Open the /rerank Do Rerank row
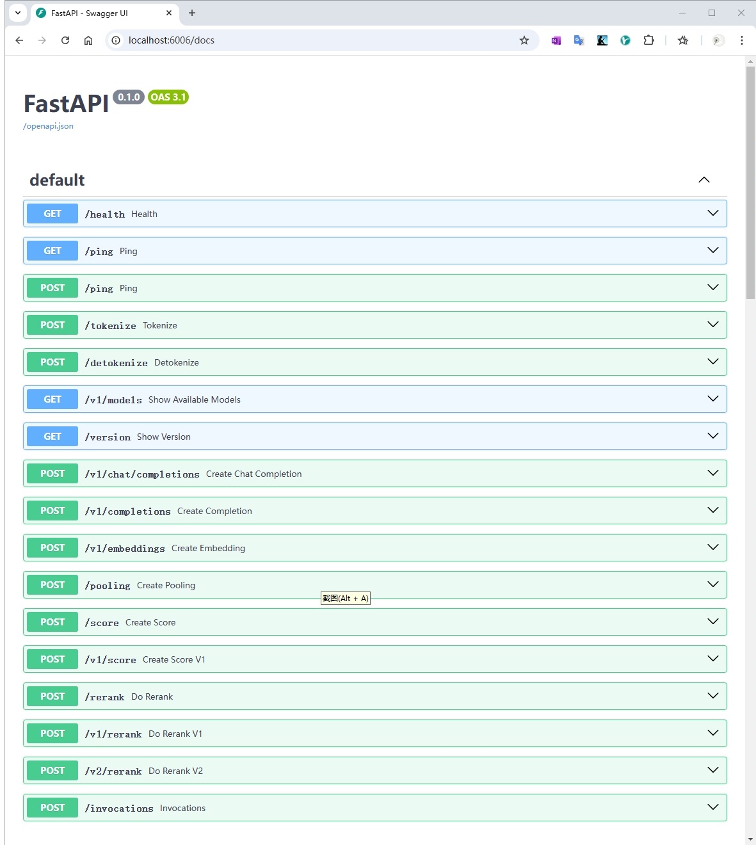 click(375, 696)
